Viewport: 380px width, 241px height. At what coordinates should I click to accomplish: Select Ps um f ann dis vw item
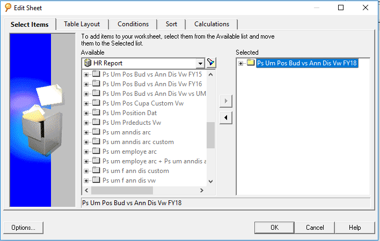pyautogui.click(x=129, y=180)
